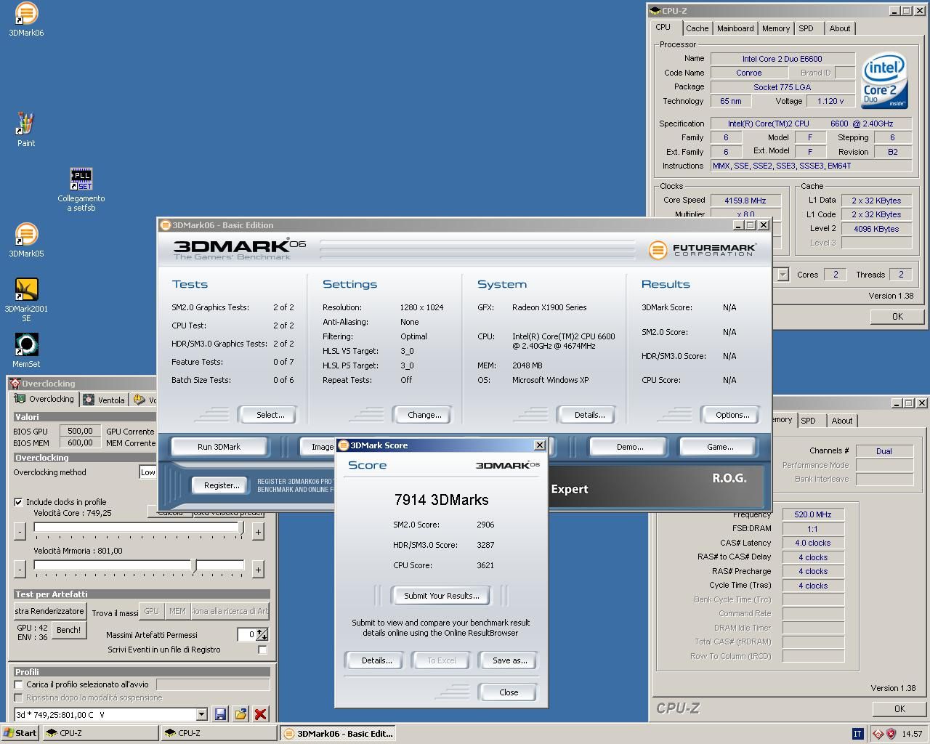The width and height of the screenshot is (930, 744).
Task: Increase core speed with the plus button
Action: [x=257, y=531]
